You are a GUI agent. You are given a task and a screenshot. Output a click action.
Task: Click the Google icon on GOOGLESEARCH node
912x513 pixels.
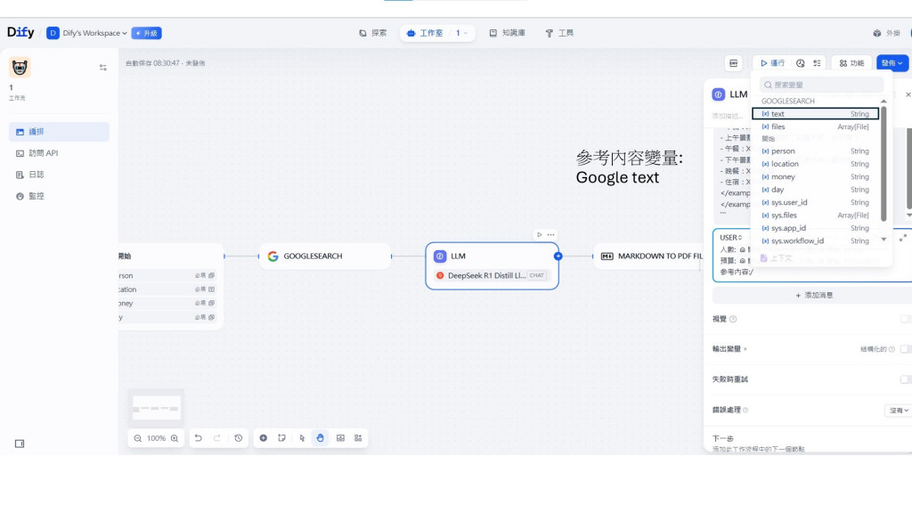coord(273,256)
